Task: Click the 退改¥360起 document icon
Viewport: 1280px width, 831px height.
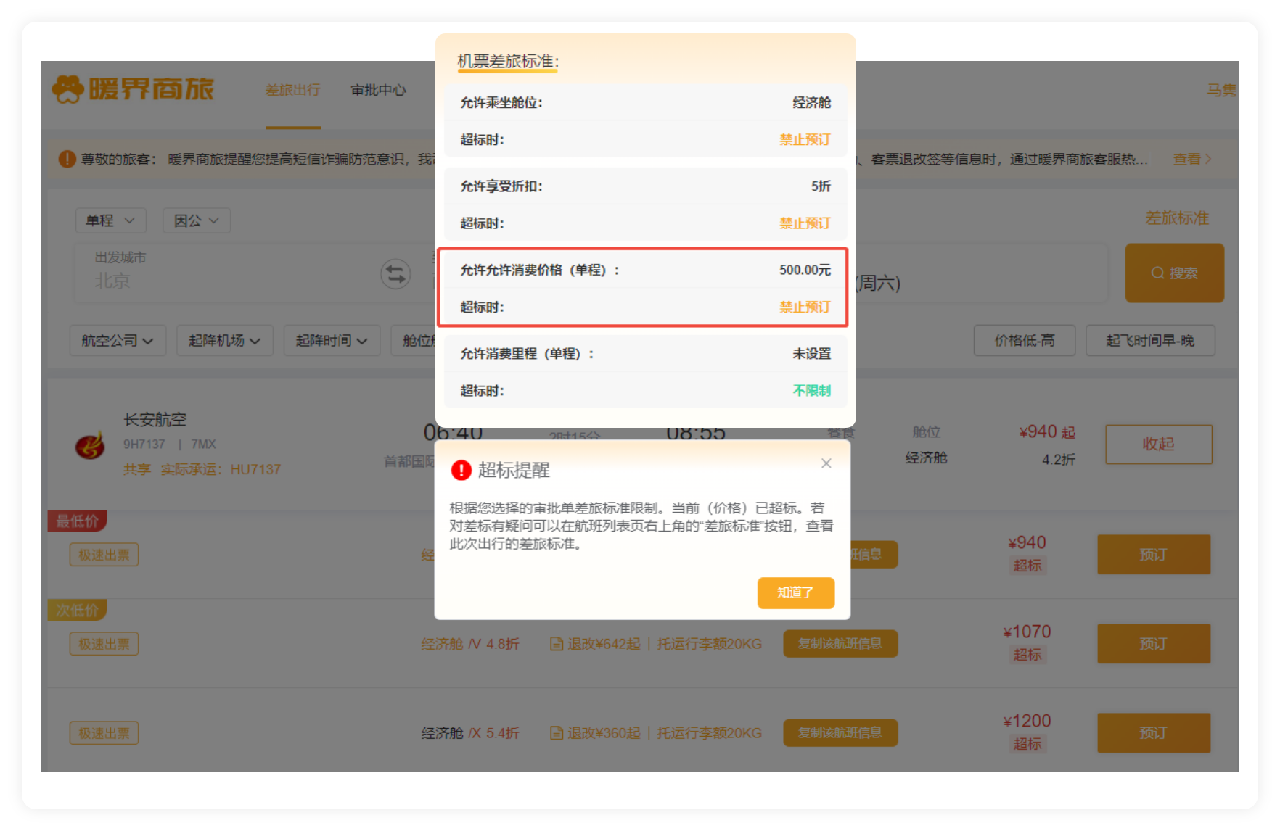Action: pos(557,733)
